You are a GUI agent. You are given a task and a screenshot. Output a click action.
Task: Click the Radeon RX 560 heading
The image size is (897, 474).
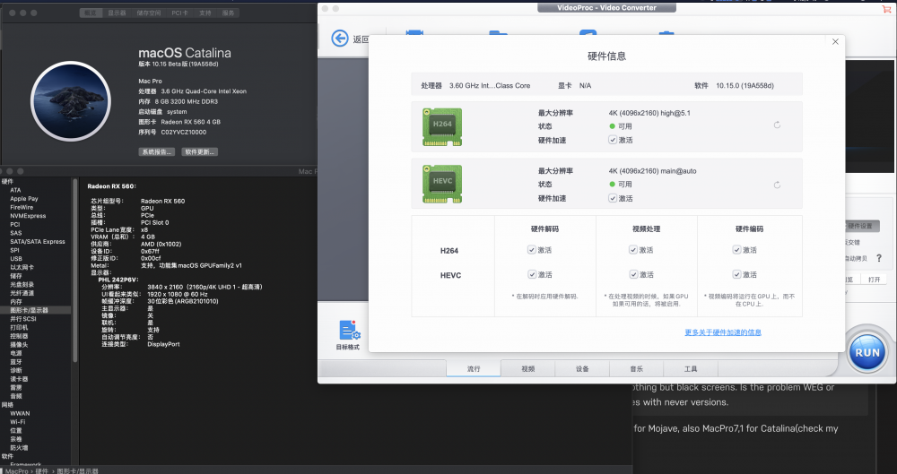click(111, 185)
